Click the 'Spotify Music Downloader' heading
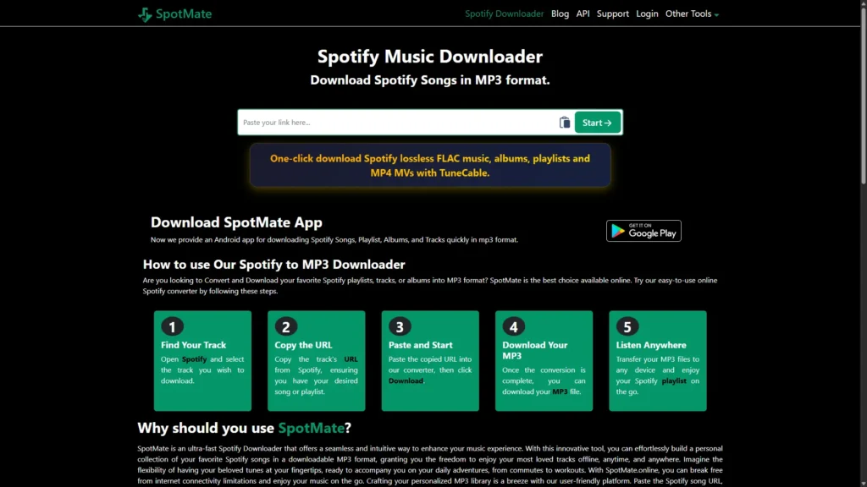 429,57
